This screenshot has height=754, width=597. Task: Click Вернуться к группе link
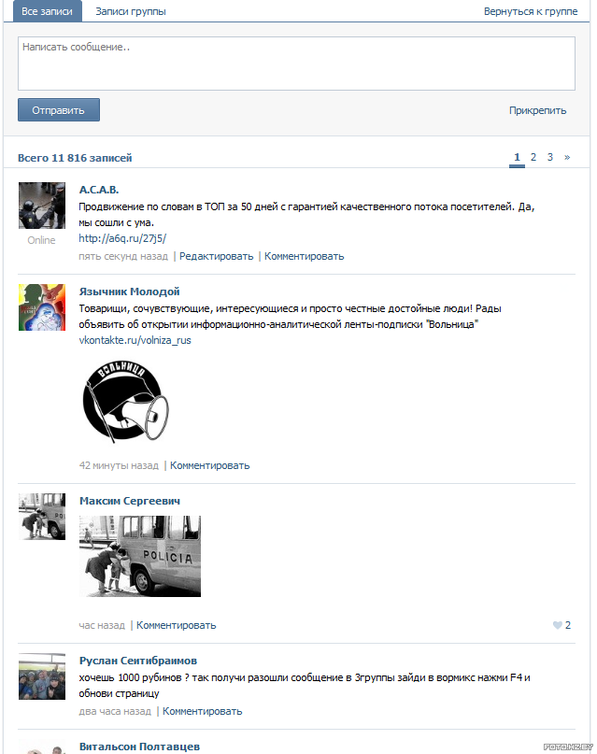click(531, 11)
